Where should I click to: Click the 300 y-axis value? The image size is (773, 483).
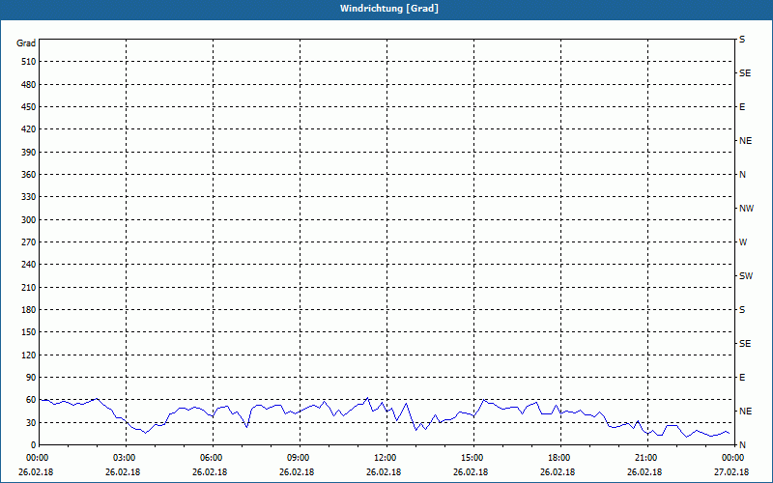click(29, 219)
